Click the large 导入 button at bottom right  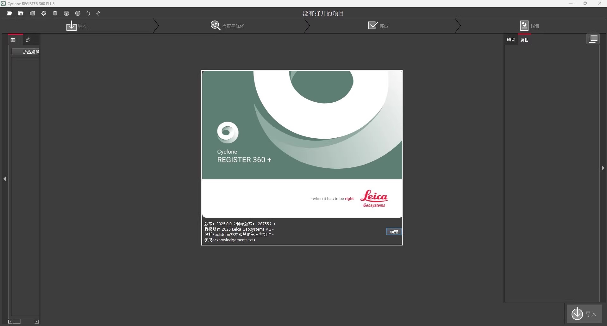[x=584, y=314]
